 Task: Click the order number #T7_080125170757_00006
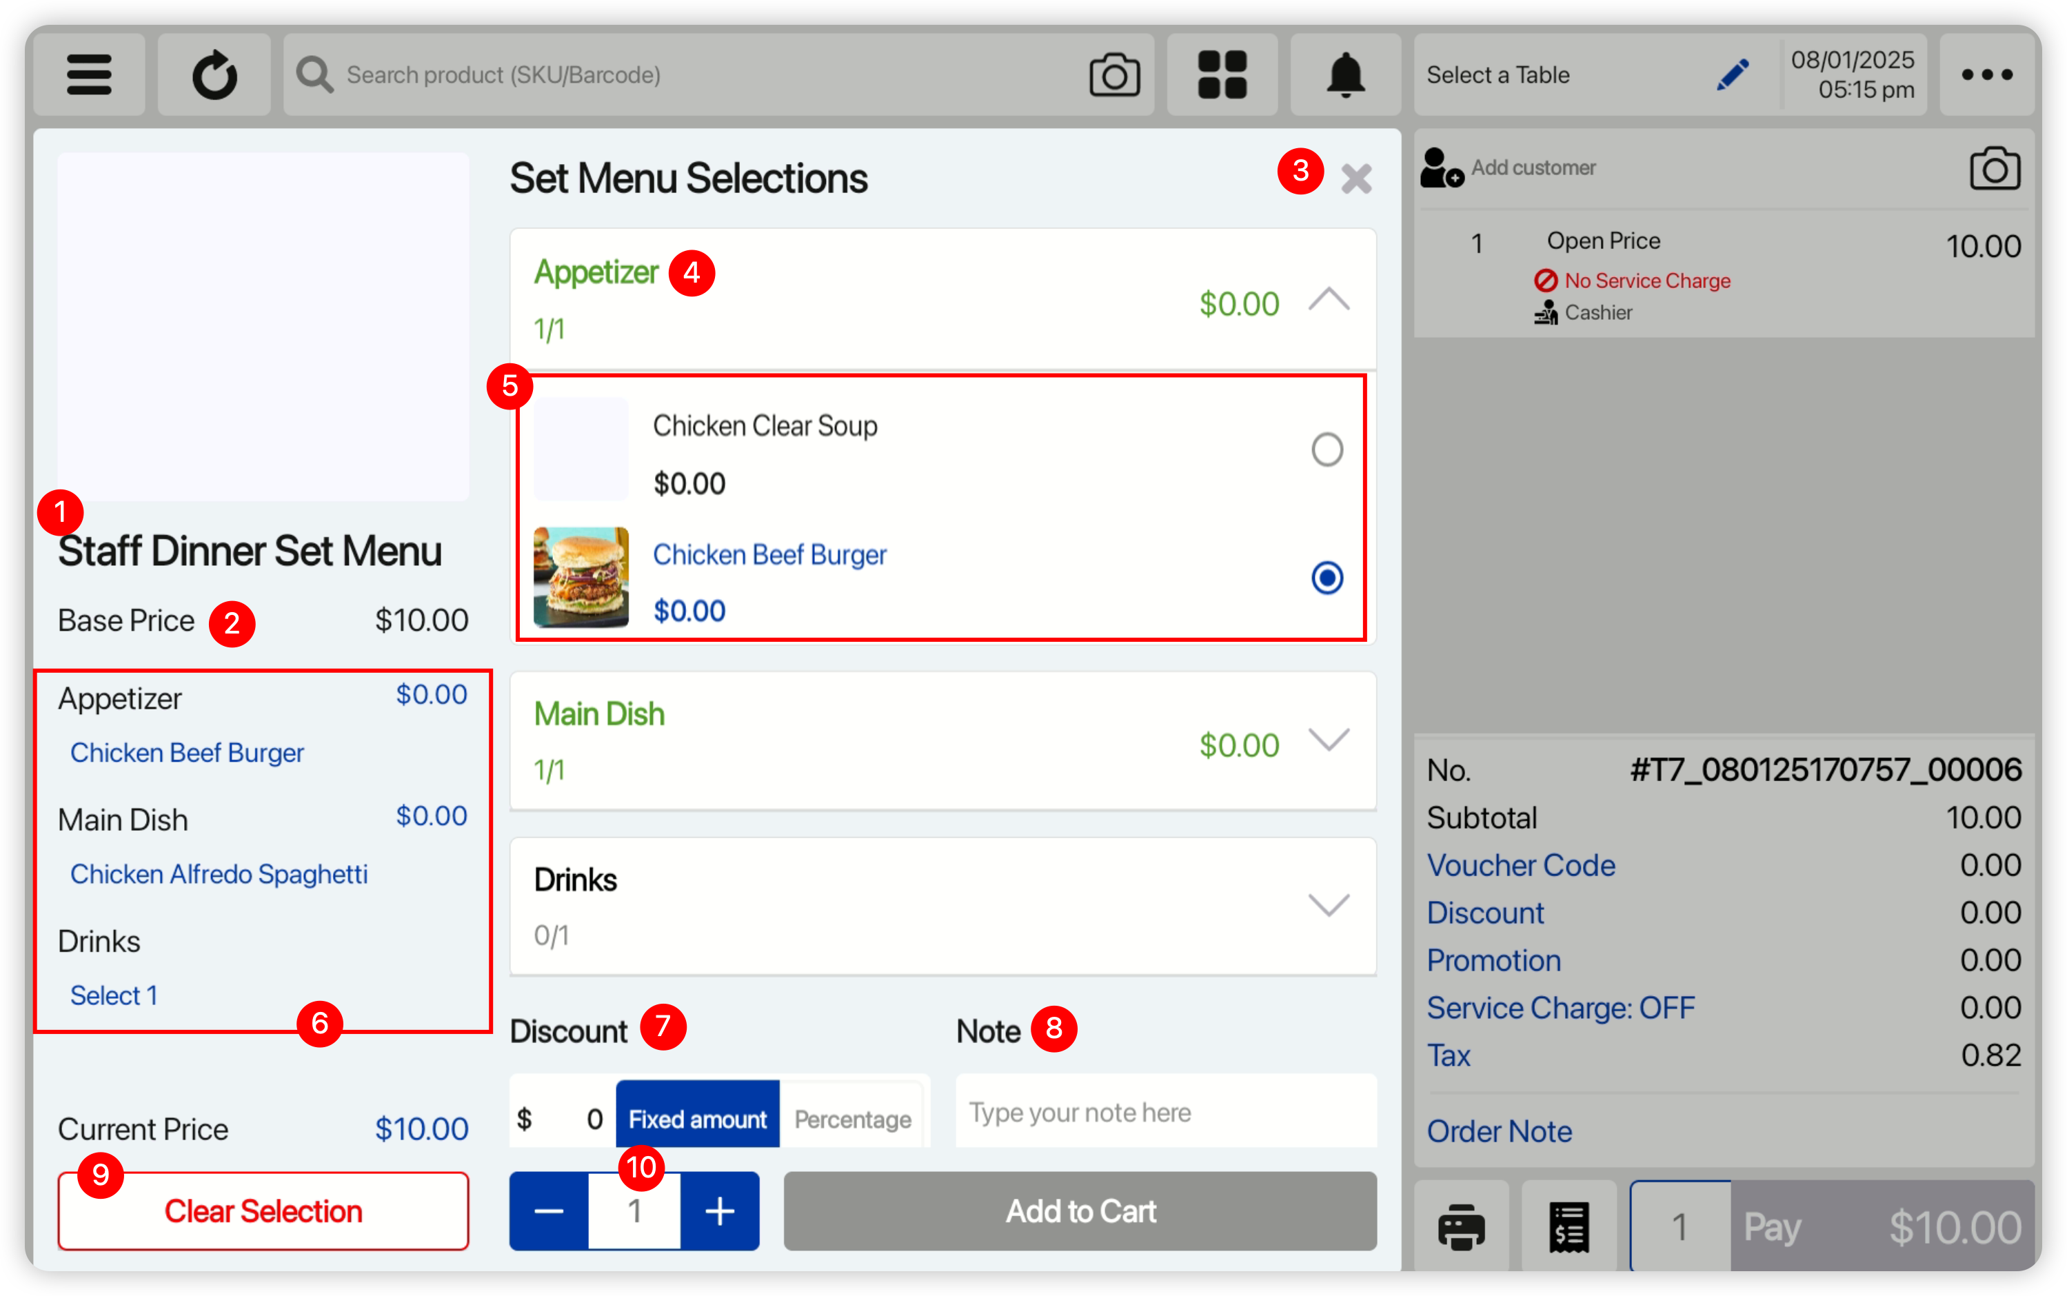coord(1825,770)
